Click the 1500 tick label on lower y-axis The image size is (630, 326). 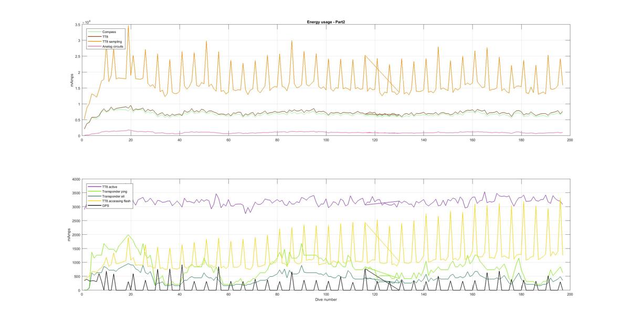coord(76,248)
